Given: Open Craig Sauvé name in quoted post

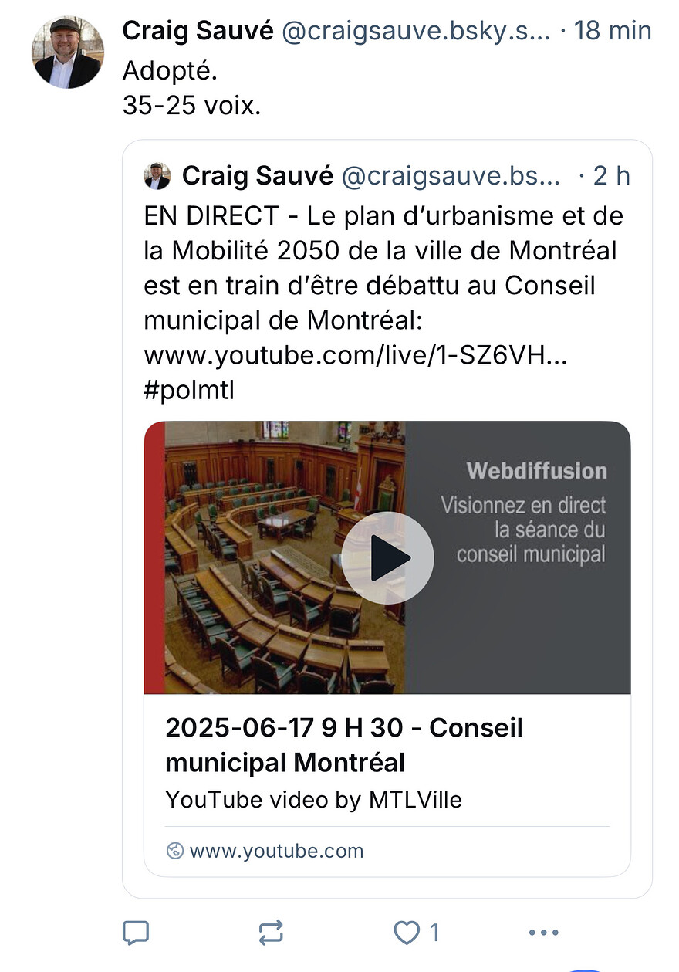Looking at the screenshot, I should point(258,176).
